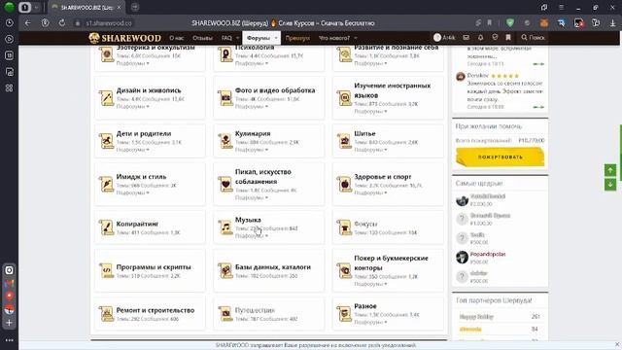
Task: Click the 'Кулинария' forum icon
Action: 225,141
